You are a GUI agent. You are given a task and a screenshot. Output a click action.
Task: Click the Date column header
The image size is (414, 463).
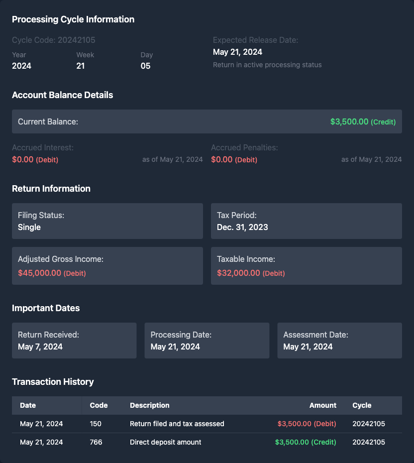[x=28, y=405]
